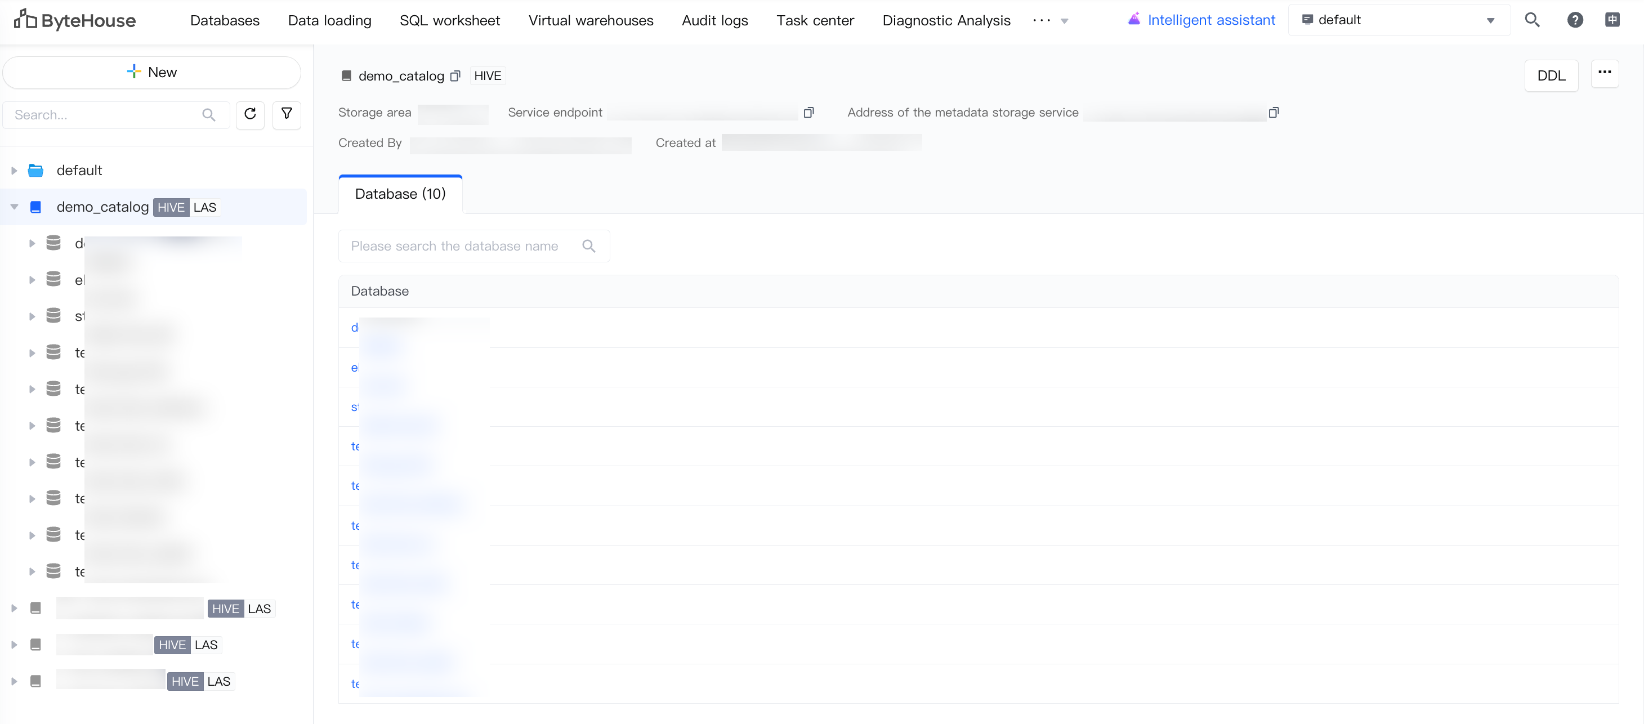Expand the more navigation items menu
The height and width of the screenshot is (724, 1644).
pos(1050,20)
